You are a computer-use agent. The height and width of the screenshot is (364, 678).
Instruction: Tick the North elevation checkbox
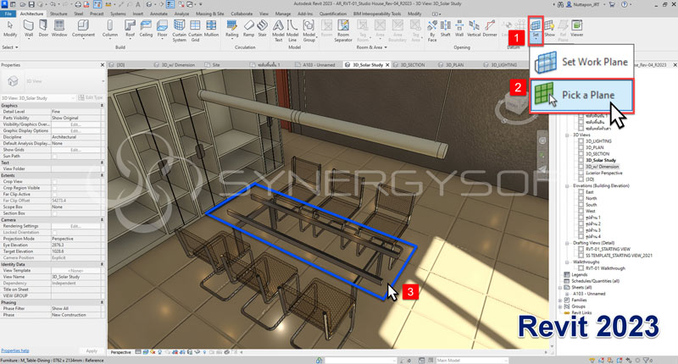click(581, 199)
